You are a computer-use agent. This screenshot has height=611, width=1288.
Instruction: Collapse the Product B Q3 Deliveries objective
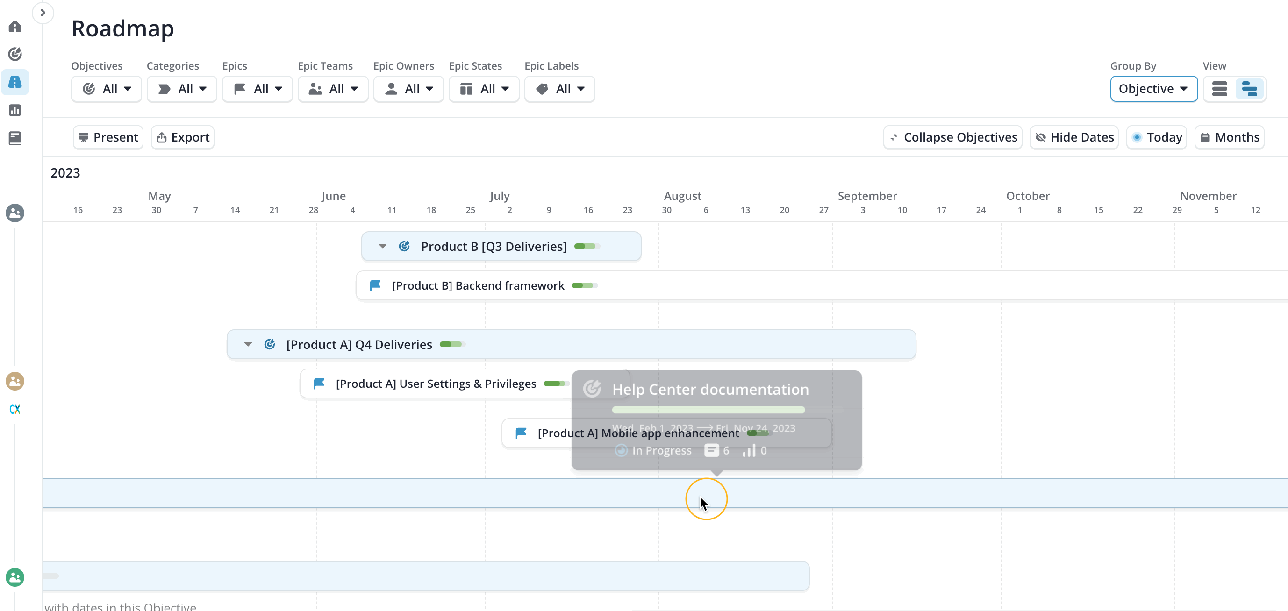(382, 246)
